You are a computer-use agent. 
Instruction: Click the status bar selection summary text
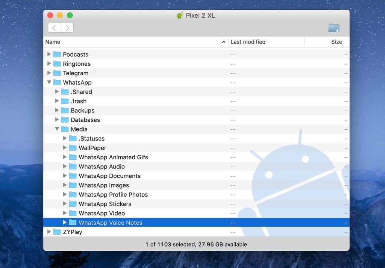[x=196, y=244]
